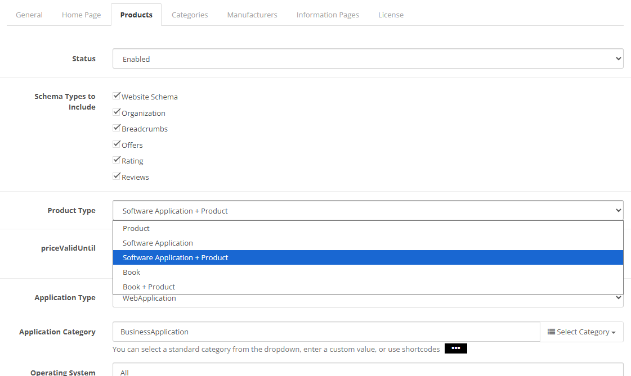Select Book + Product option
This screenshot has width=631, height=376.
pyautogui.click(x=149, y=287)
